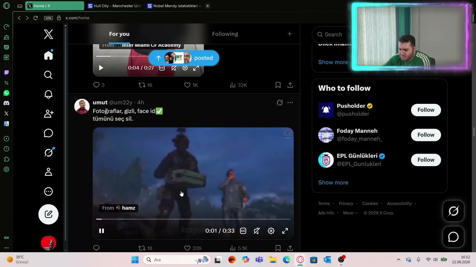Go back to the previous page
This screenshot has height=267, width=476.
pyautogui.click(x=19, y=18)
